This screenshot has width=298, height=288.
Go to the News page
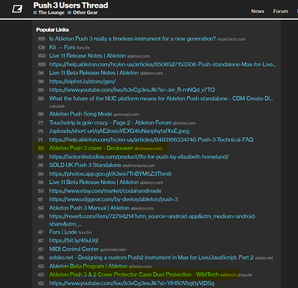pyautogui.click(x=257, y=12)
